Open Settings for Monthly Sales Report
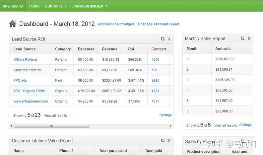 [245, 125]
